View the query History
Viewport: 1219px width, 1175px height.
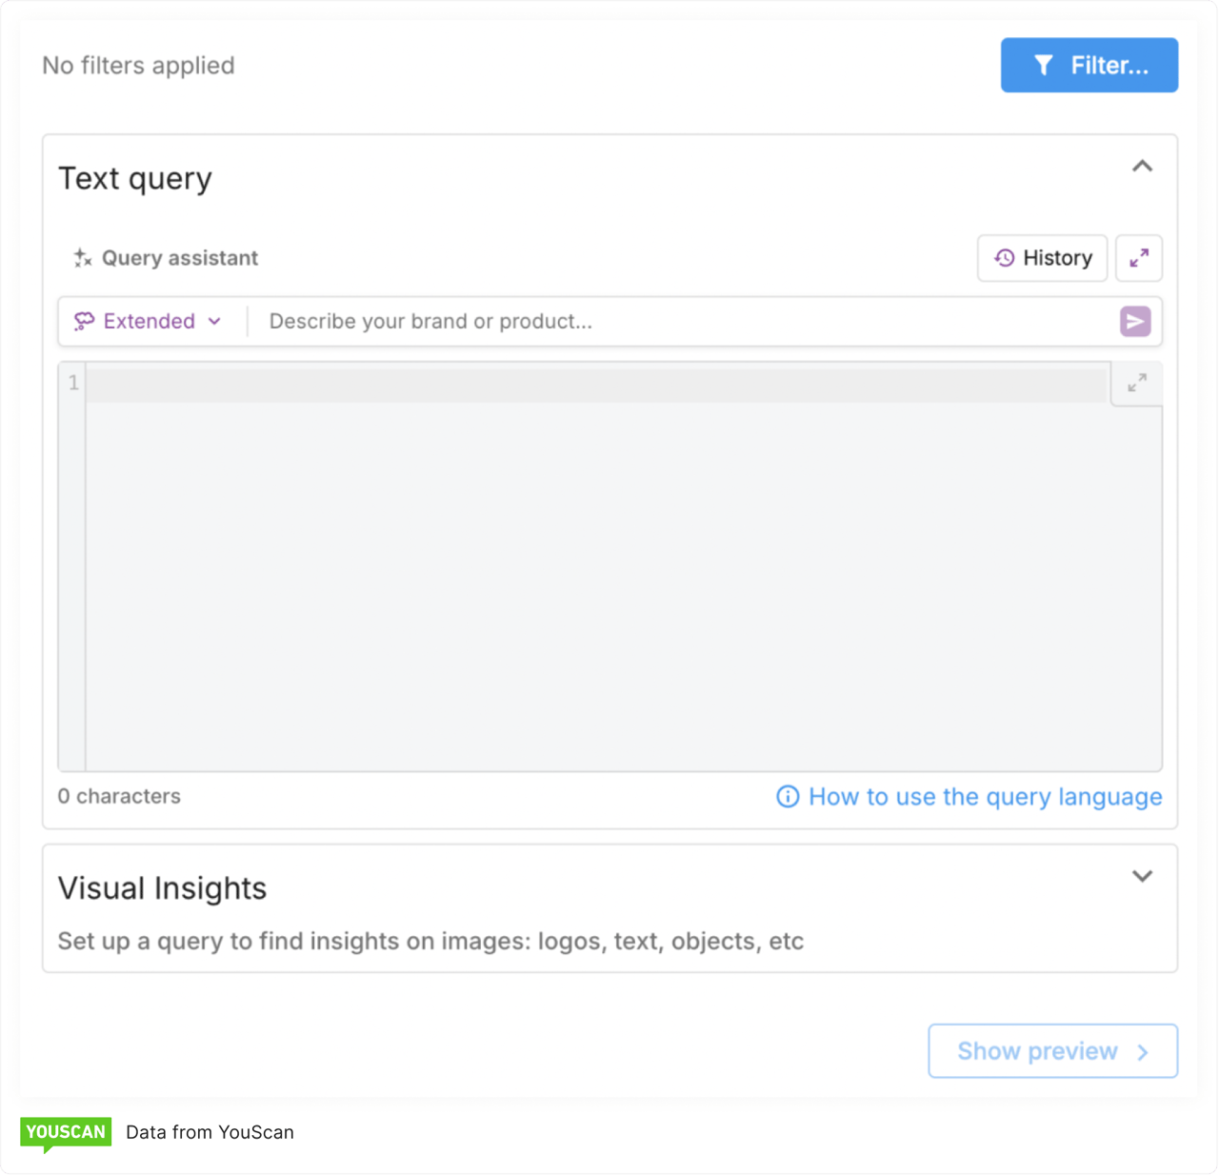[x=1042, y=258]
